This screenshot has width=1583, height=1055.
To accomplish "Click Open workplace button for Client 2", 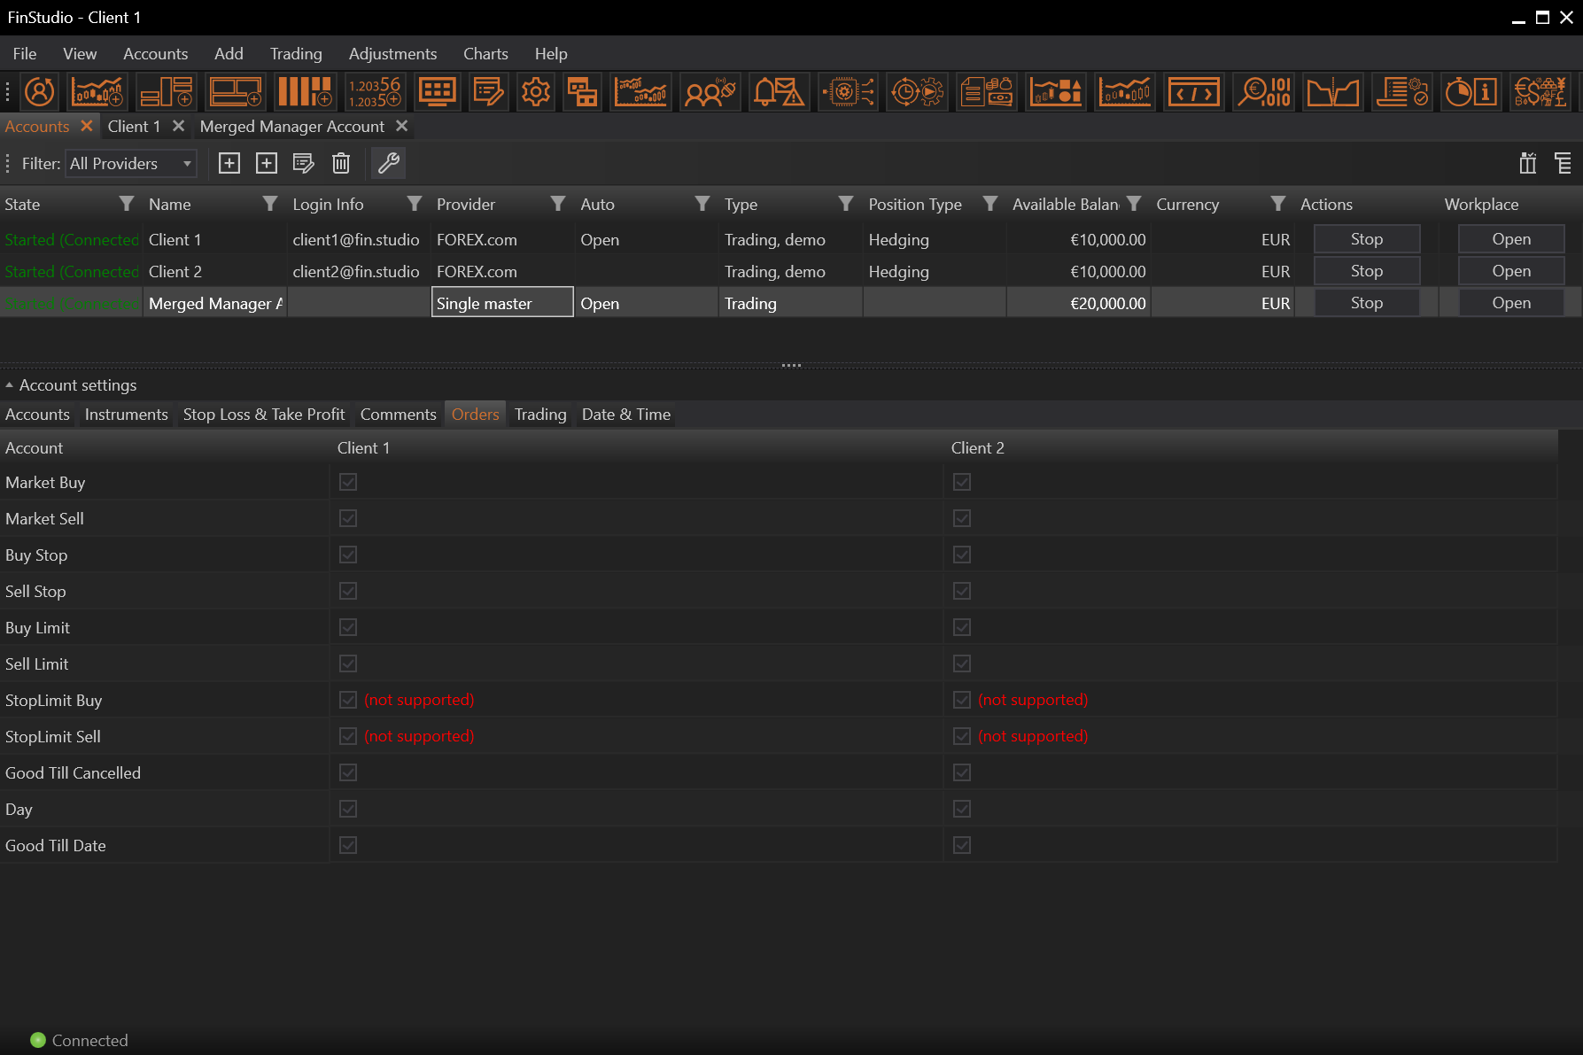I will point(1510,271).
